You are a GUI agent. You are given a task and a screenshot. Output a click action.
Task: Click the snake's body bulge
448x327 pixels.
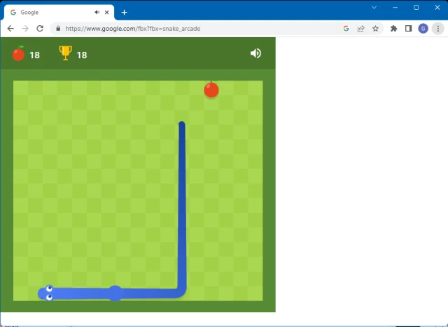pyautogui.click(x=115, y=293)
